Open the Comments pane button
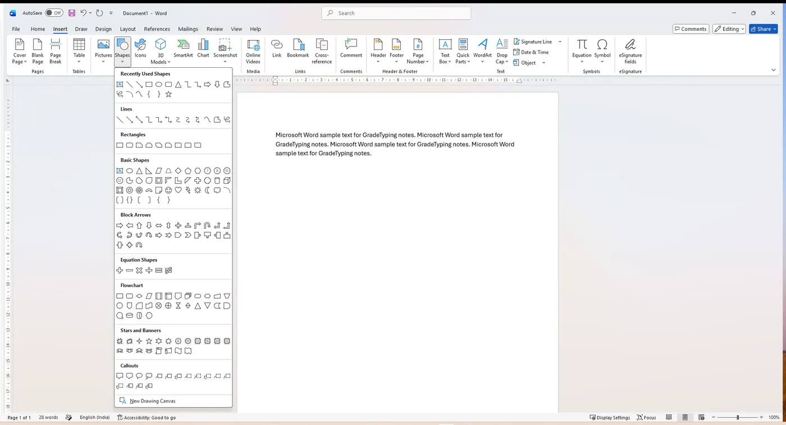This screenshot has height=425, width=786. 691,29
